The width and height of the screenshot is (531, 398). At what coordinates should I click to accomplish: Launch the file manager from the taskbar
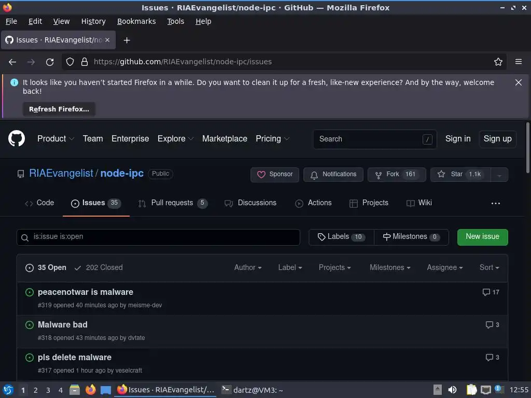coord(75,390)
